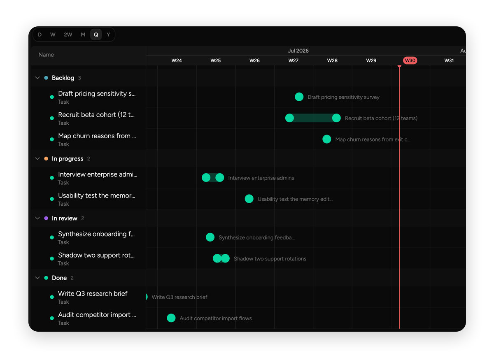
Task: Click the Name column header
Action: click(x=46, y=55)
